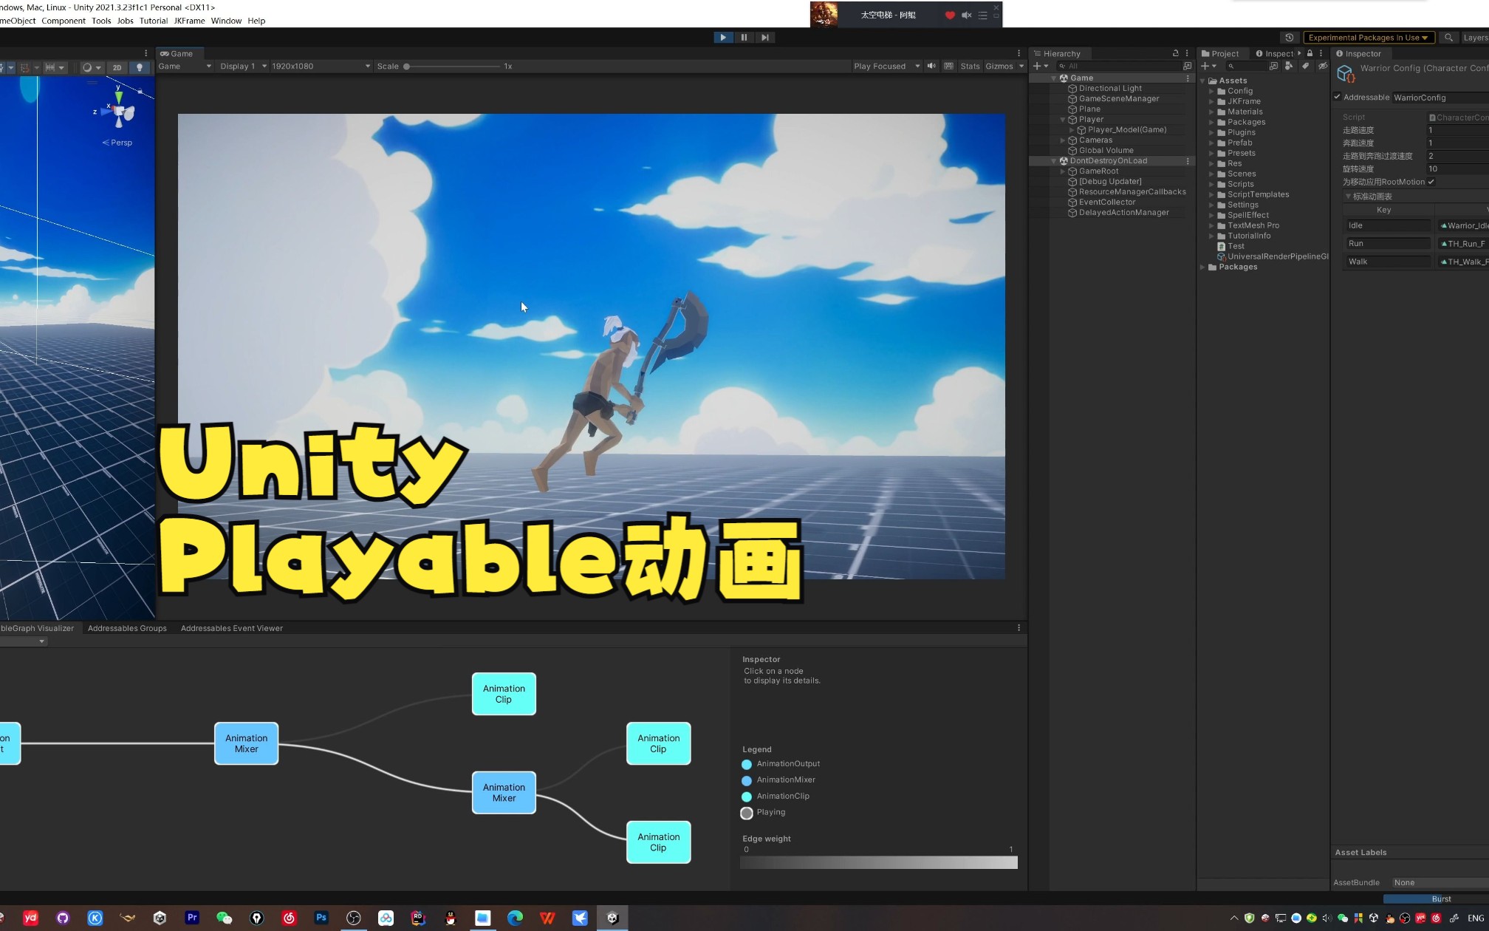Toggle the Game view shortcuts keyboard icon

click(948, 66)
